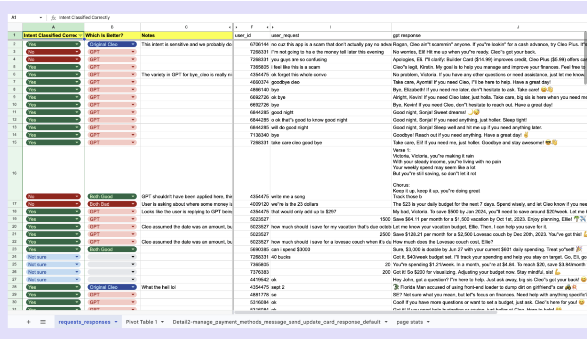587x339 pixels.
Task: Select 'Which Is Better?' header cell
Action: tap(112, 36)
